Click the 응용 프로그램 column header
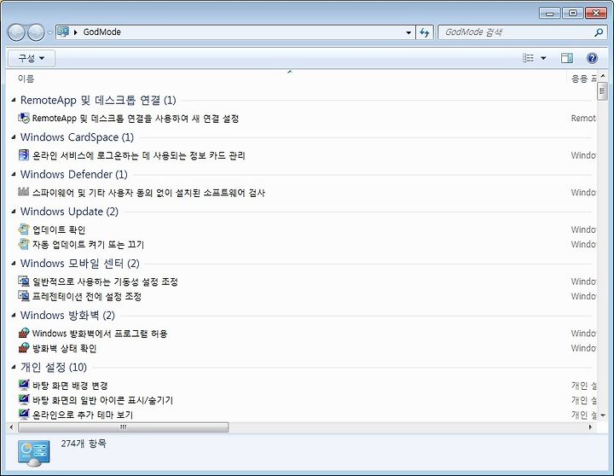614x476 pixels. (583, 78)
